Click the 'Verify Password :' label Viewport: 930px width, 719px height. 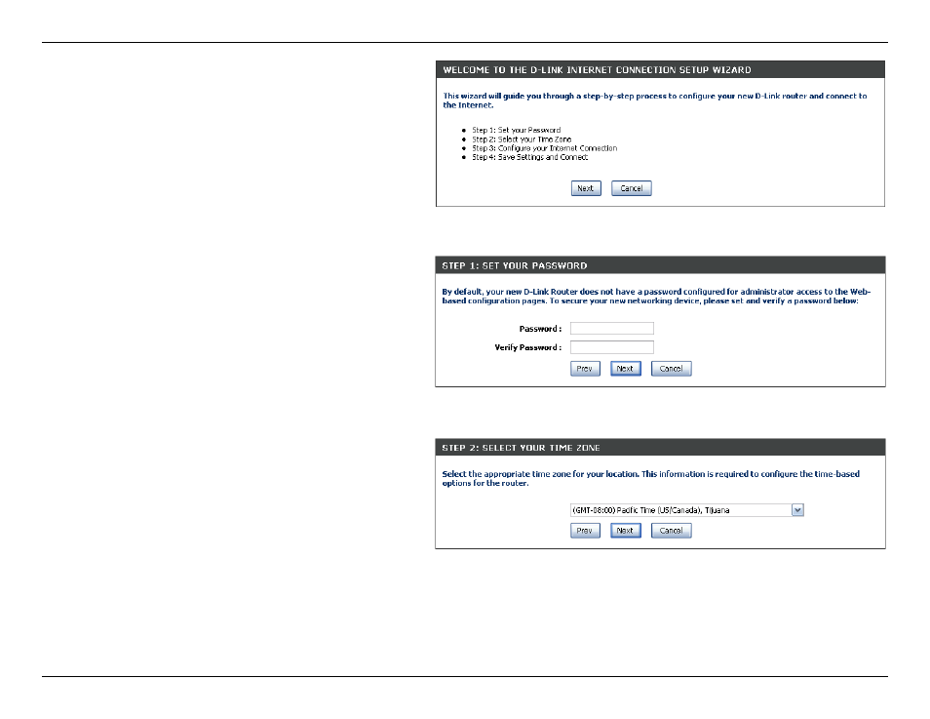click(527, 348)
